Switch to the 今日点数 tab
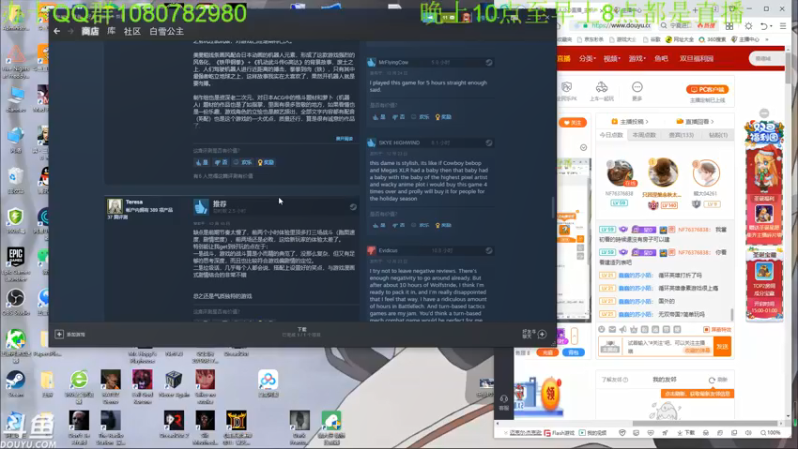Screen dimensions: 798x449 coord(611,135)
